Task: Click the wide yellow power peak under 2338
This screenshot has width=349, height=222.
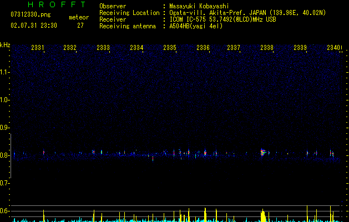Action: (263, 215)
